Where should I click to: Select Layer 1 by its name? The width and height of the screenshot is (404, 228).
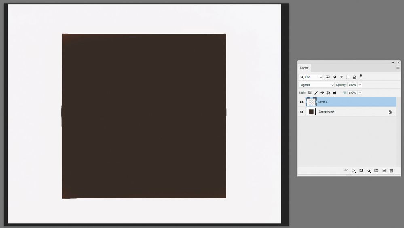(323, 102)
